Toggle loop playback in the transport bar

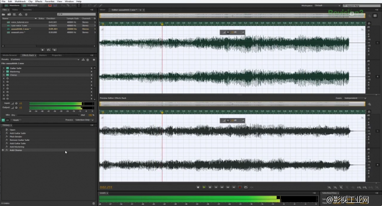[246, 187]
